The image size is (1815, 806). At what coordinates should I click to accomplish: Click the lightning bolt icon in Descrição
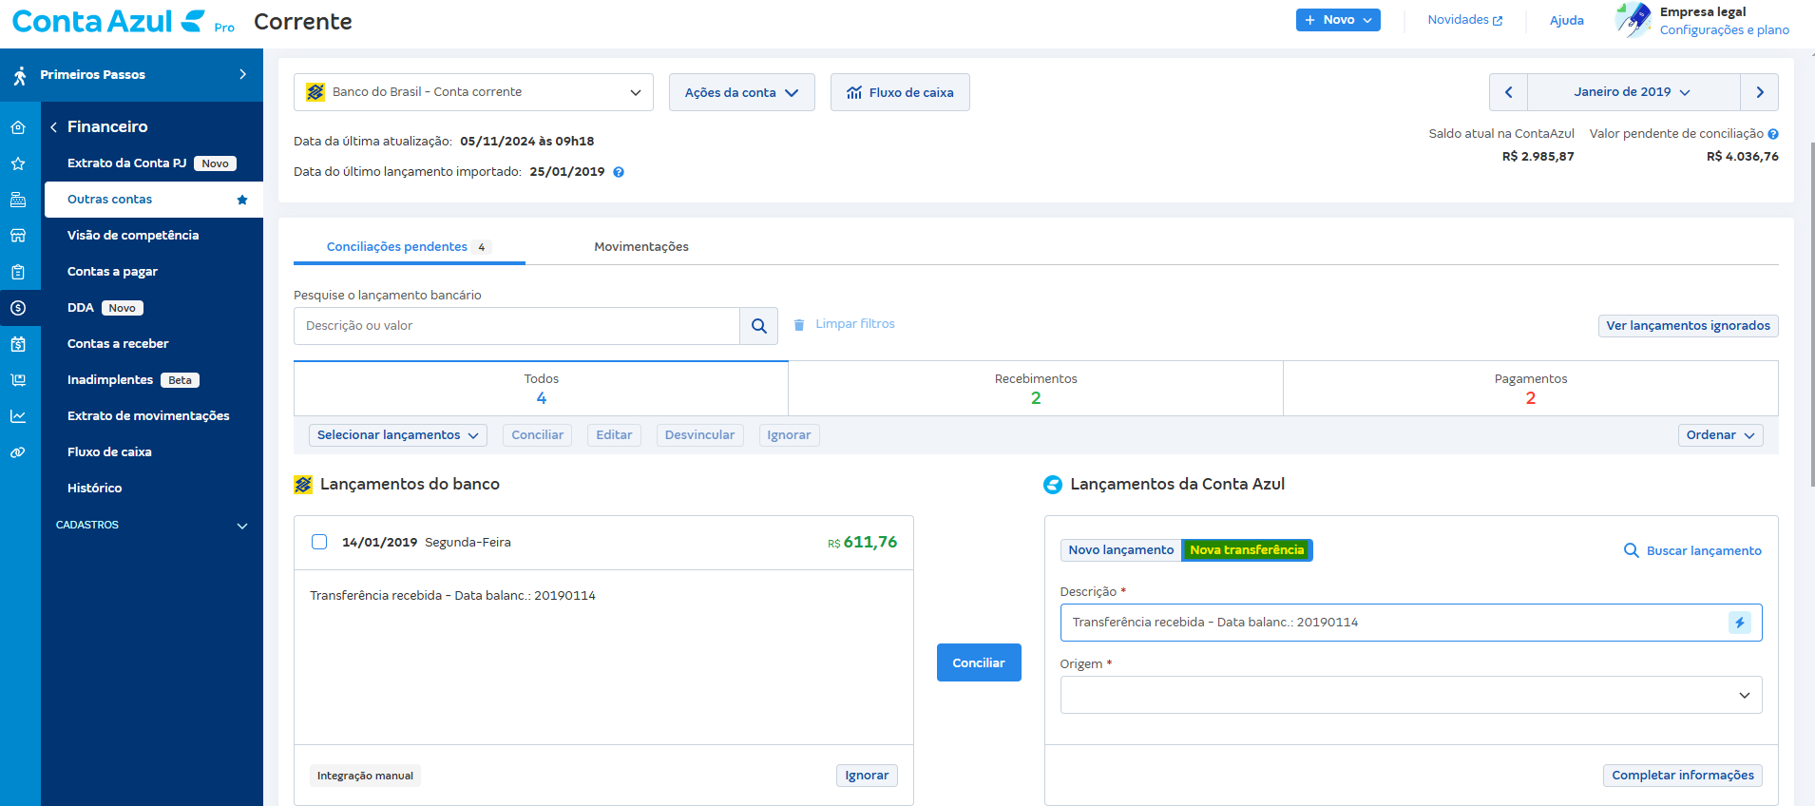coord(1740,623)
